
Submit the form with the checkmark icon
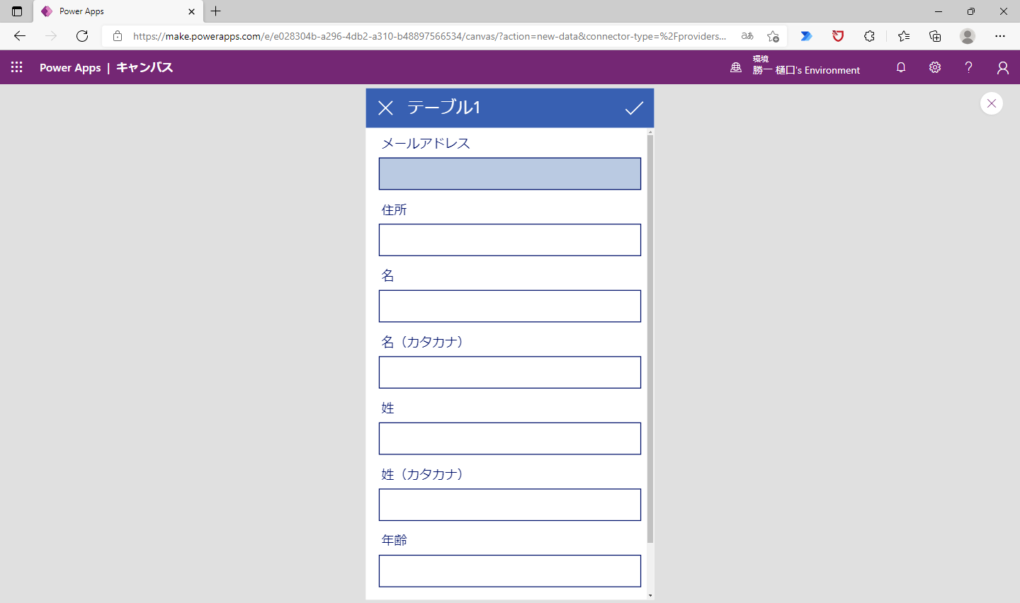634,108
